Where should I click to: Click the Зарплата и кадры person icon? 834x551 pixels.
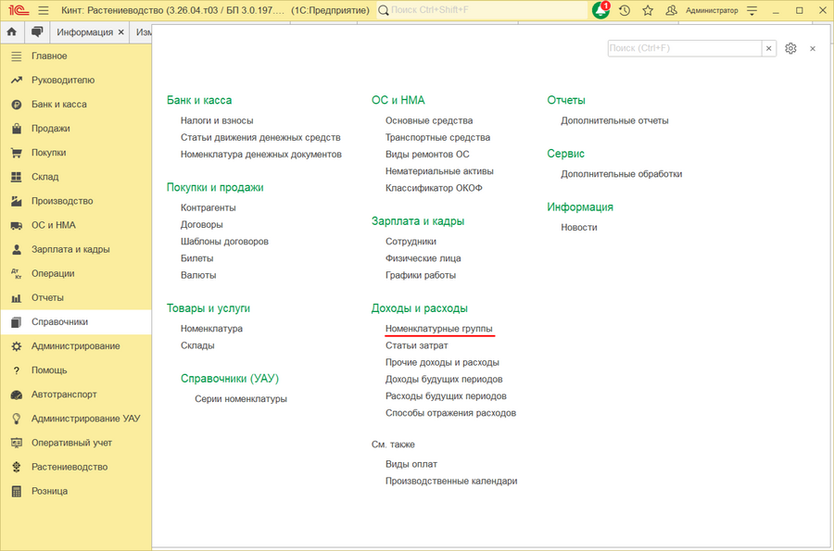tap(17, 249)
